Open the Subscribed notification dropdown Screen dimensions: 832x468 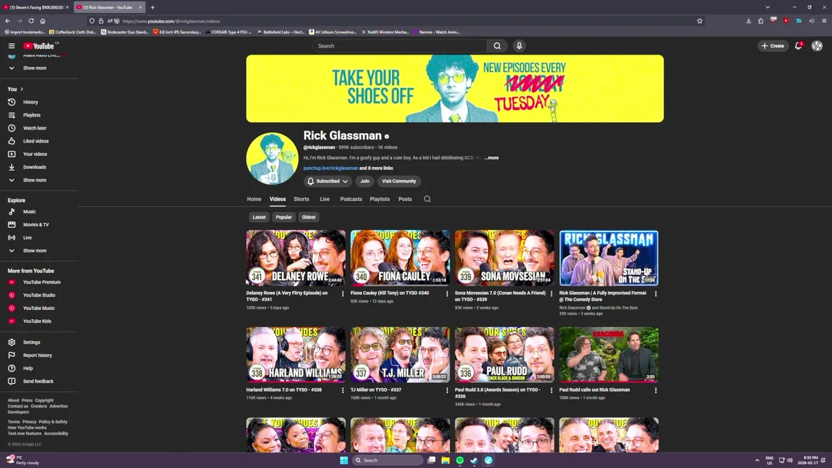[x=328, y=181]
